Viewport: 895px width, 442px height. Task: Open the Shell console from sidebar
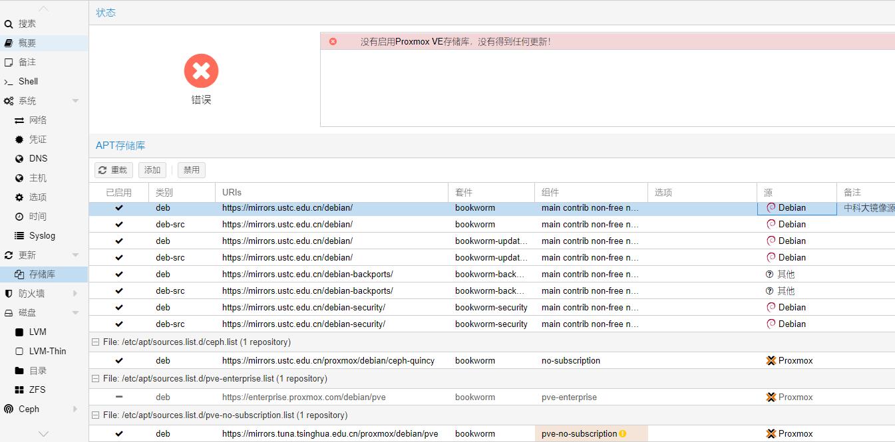pos(28,81)
